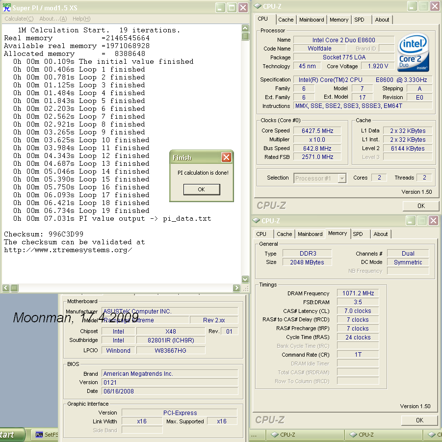Switch to About tab in lower CPU-Z window
The width and height of the screenshot is (442, 442).
(381, 234)
